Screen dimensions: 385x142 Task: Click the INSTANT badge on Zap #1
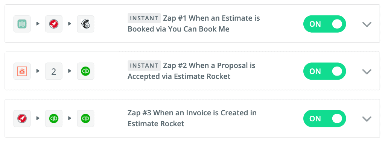(144, 18)
